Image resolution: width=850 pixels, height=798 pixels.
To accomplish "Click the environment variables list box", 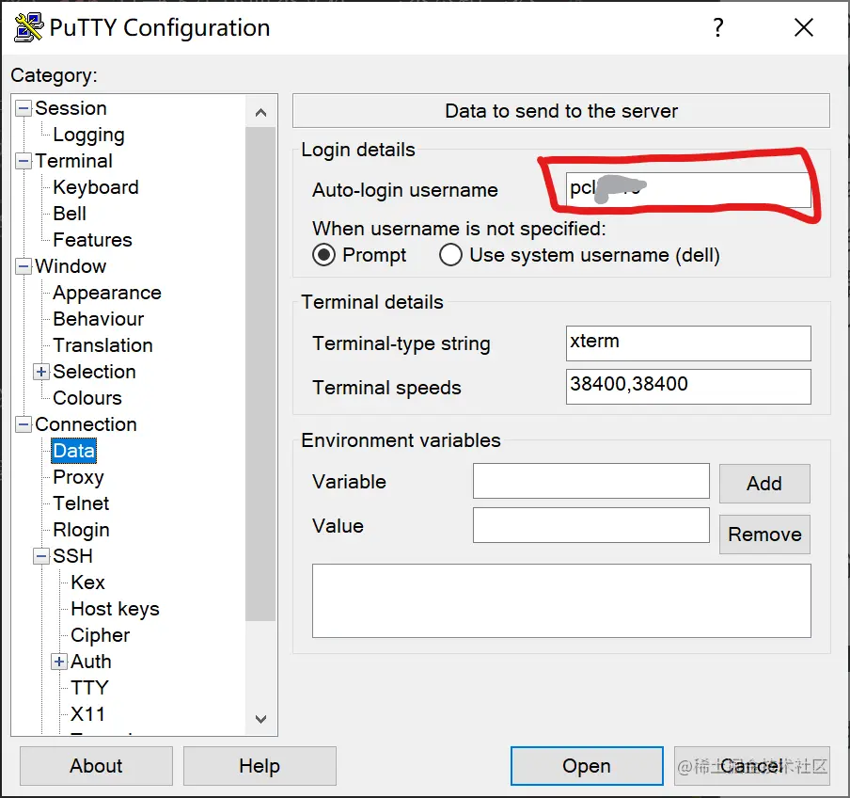I will point(561,600).
